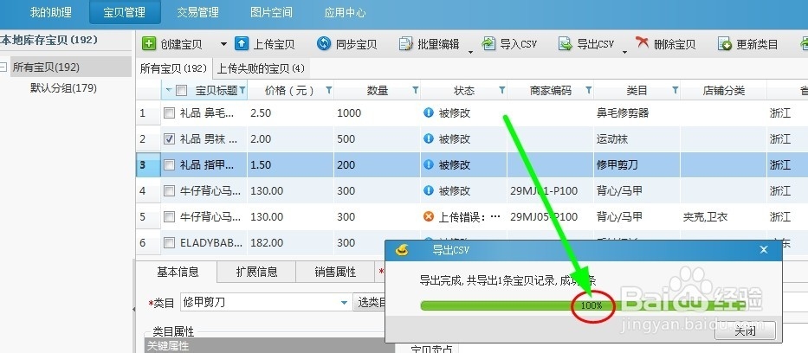808x353 pixels.
Task: Click status info icon in row 1
Action: pyautogui.click(x=428, y=112)
